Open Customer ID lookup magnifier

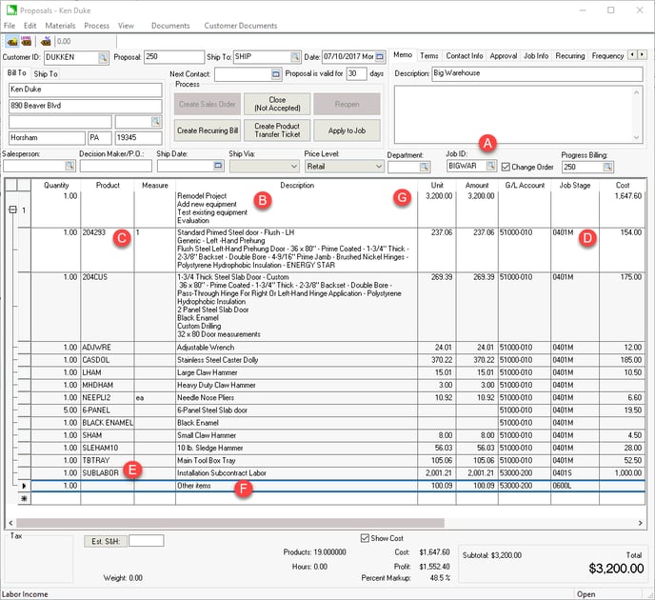click(x=103, y=57)
